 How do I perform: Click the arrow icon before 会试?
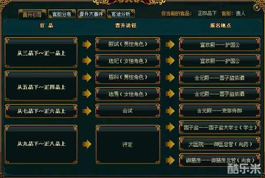[x=87, y=111]
